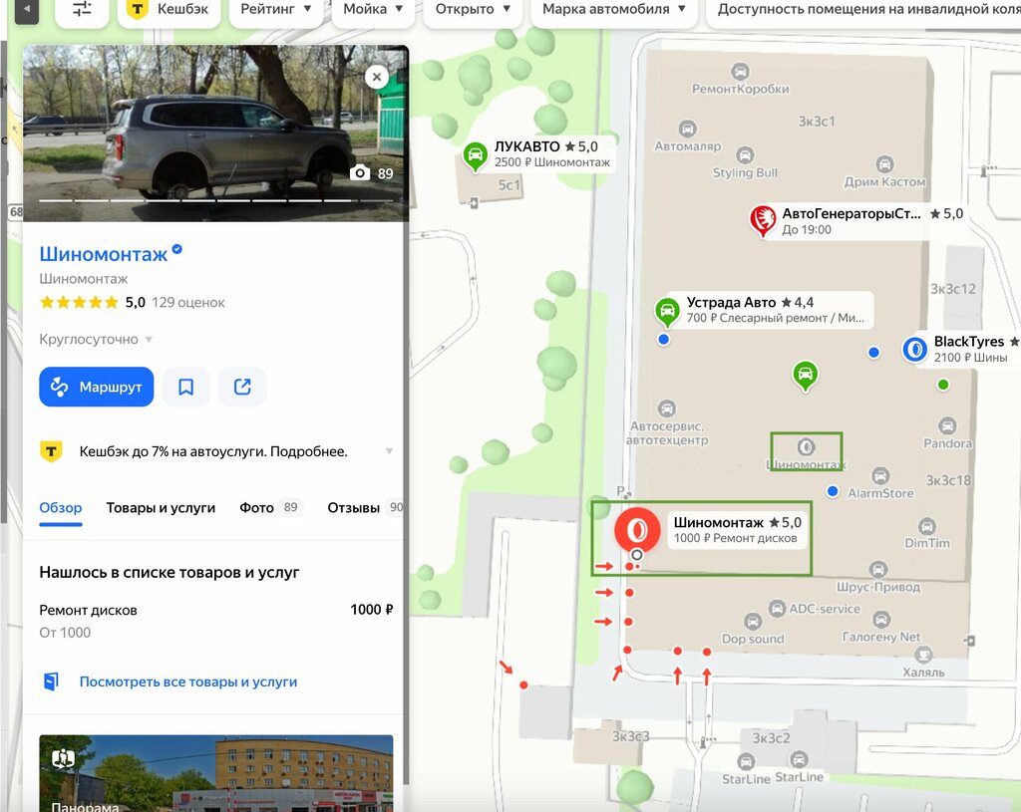
Task: Open the Мойка filter dropdown
Action: pyautogui.click(x=373, y=9)
